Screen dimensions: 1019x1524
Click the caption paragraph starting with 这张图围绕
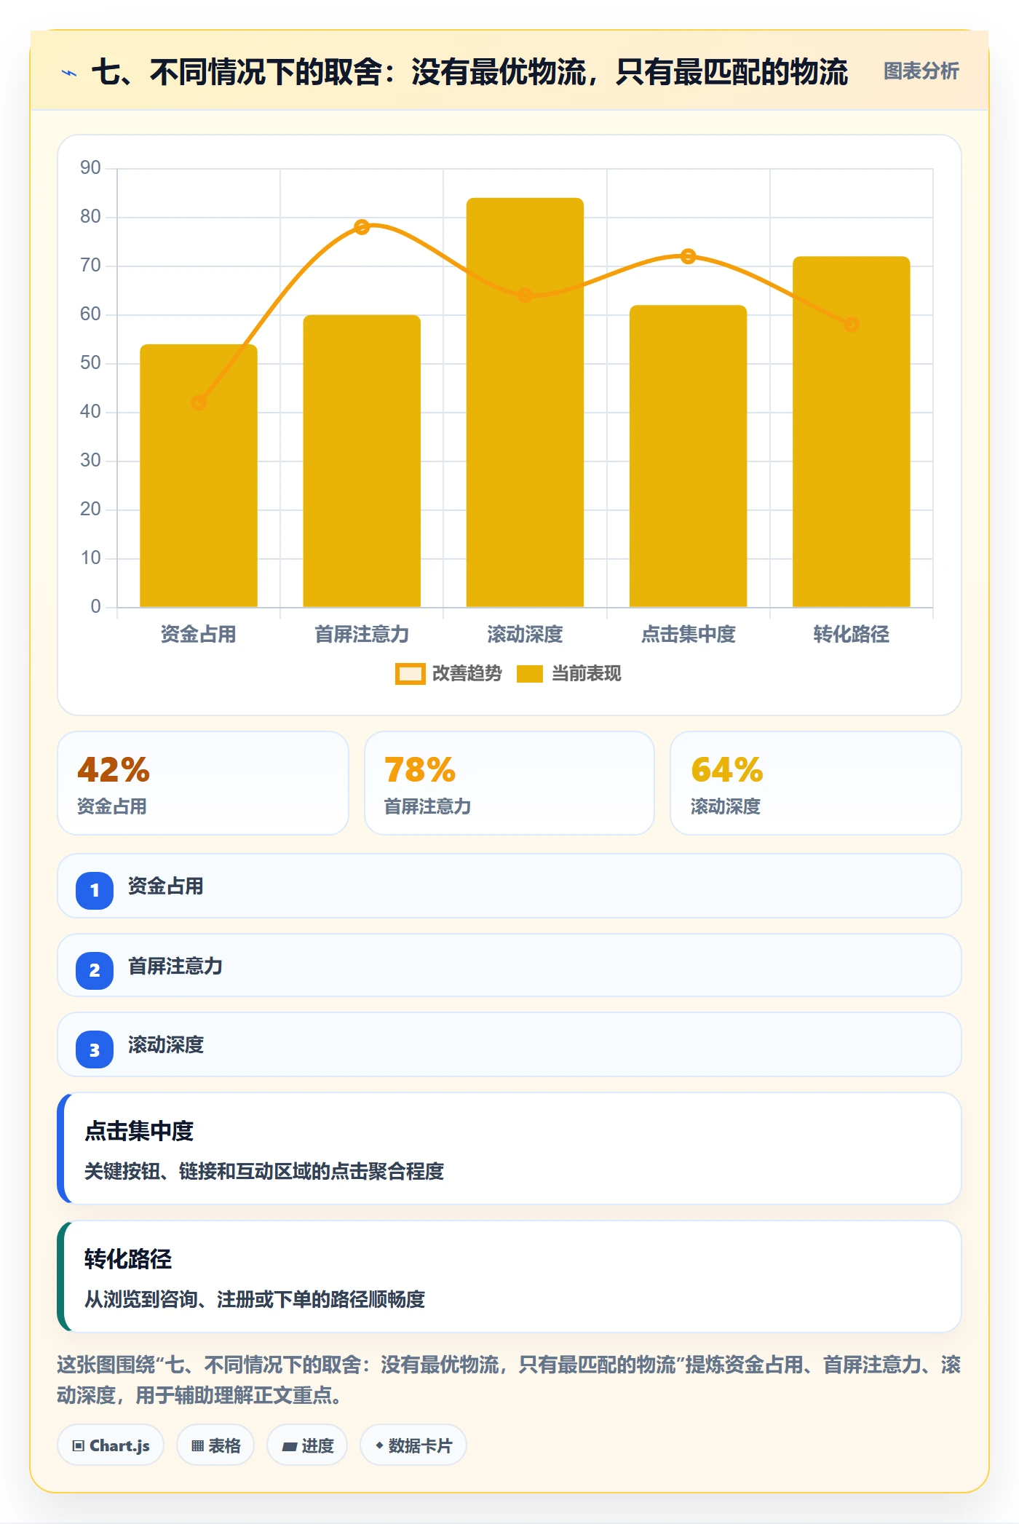tap(509, 1380)
